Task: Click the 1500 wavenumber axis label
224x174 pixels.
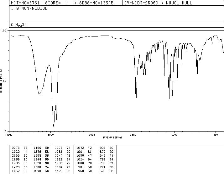Action: pos(133,135)
